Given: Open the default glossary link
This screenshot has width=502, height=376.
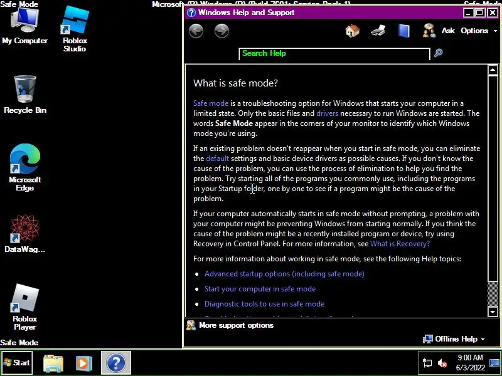Looking at the screenshot, I should pos(217,159).
